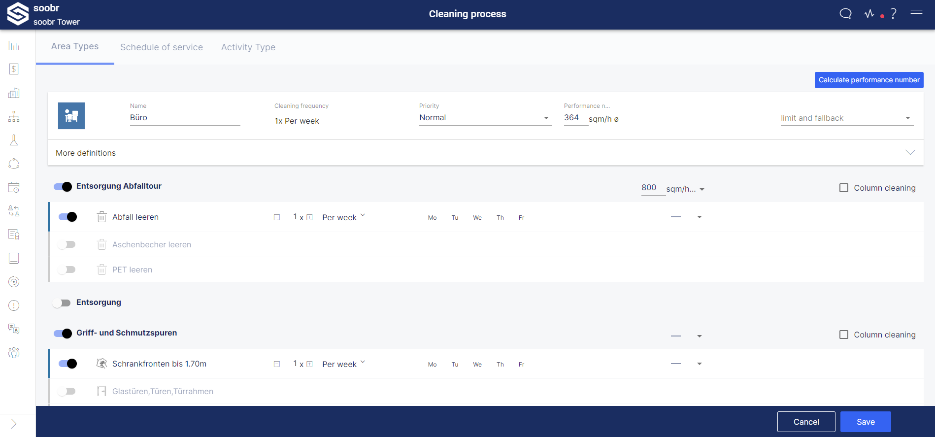Click the Name input field containing Büro
Viewport: 935px width, 437px height.
[x=185, y=118]
